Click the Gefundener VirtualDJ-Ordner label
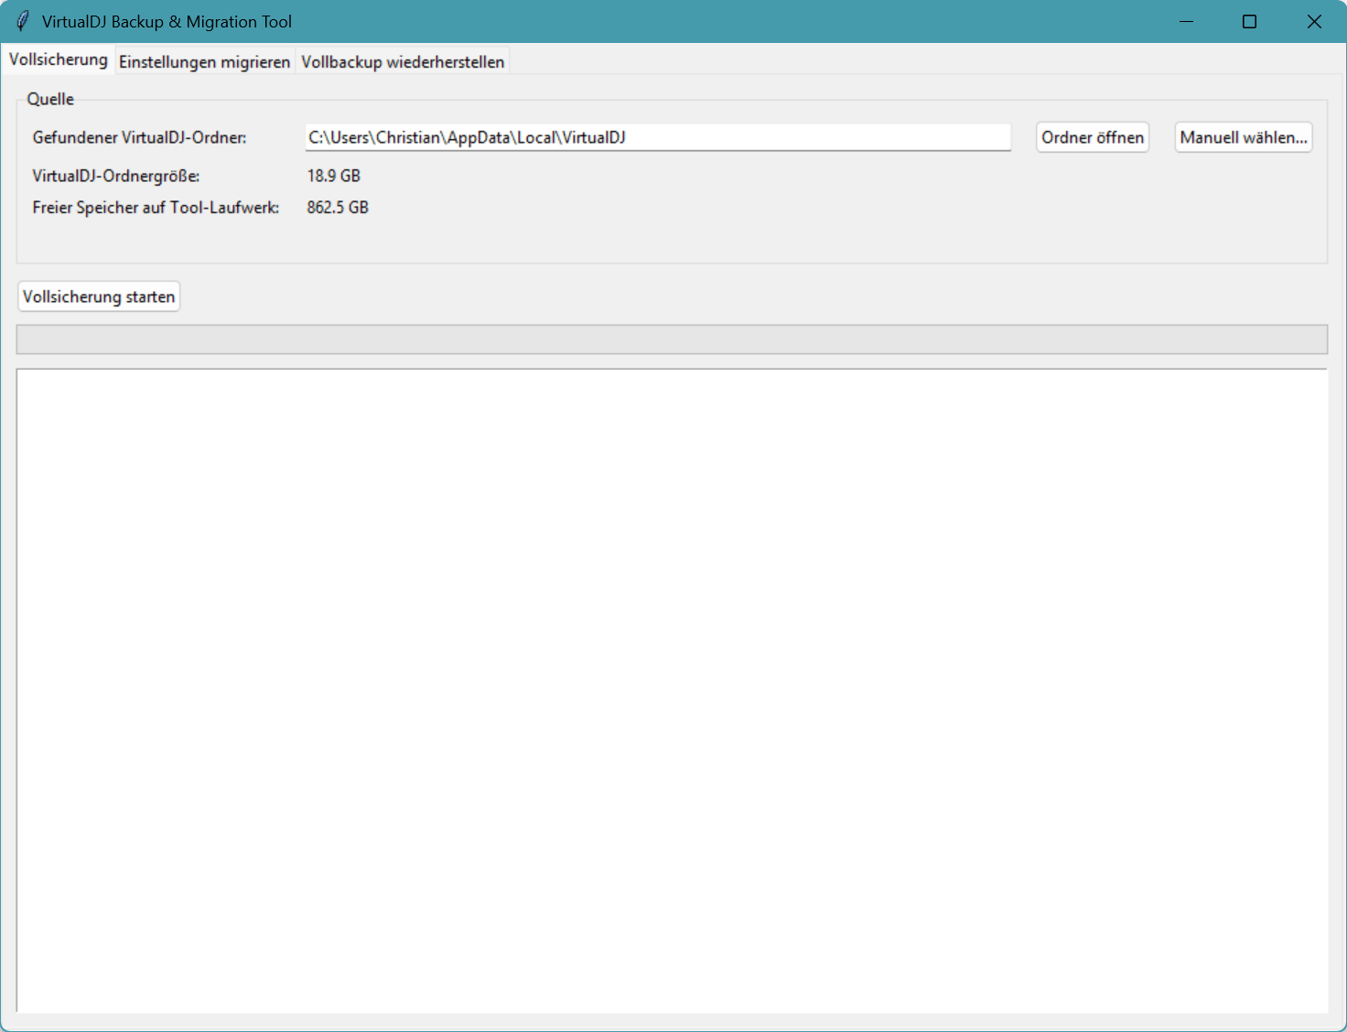Screen dimensions: 1347x1032 (139, 137)
